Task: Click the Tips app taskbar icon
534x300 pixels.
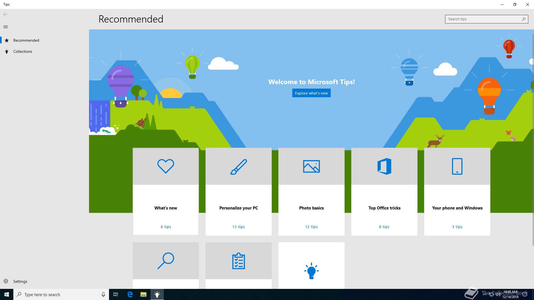Action: [157, 294]
